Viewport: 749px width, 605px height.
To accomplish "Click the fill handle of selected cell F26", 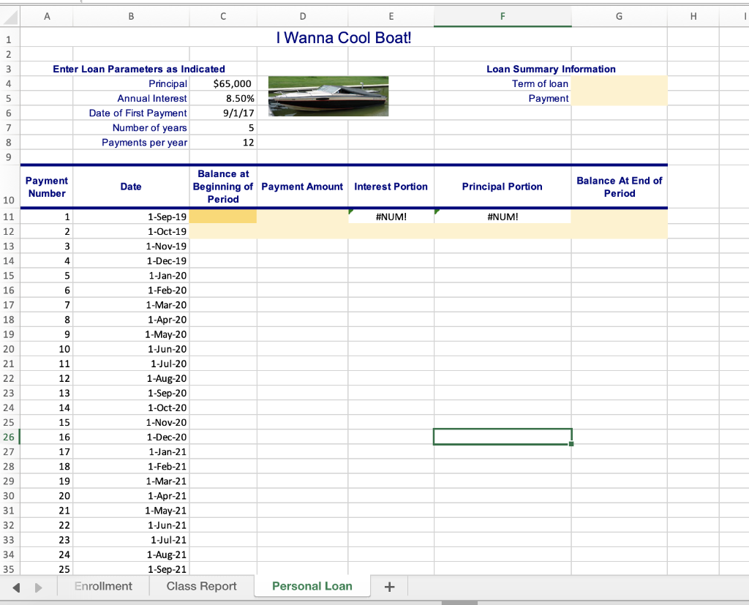I will [x=571, y=444].
